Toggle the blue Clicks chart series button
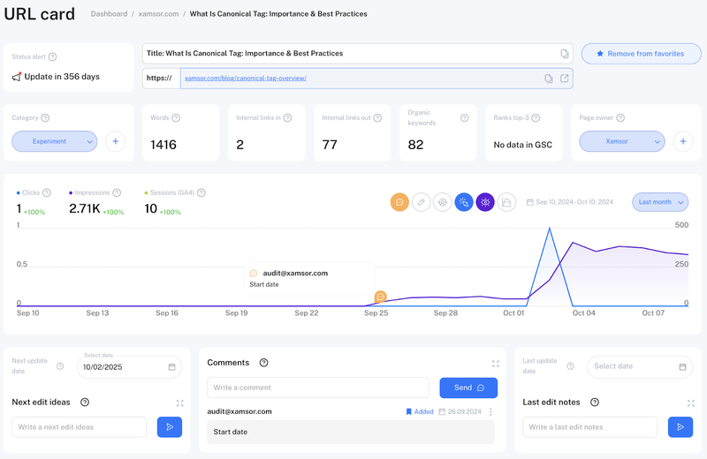The width and height of the screenshot is (707, 459). [464, 202]
